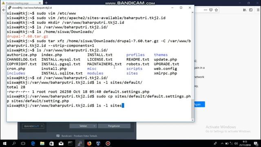The height and width of the screenshot is (147, 261).
Task: Save page to Pocket icon
Action: point(211,10)
